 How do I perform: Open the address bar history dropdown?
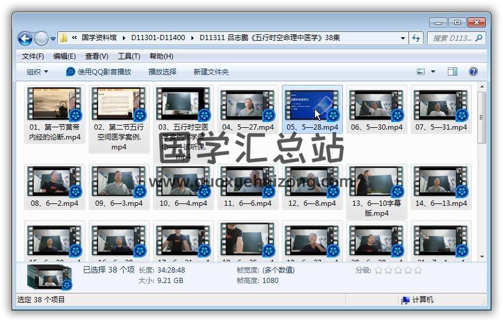pyautogui.click(x=403, y=38)
